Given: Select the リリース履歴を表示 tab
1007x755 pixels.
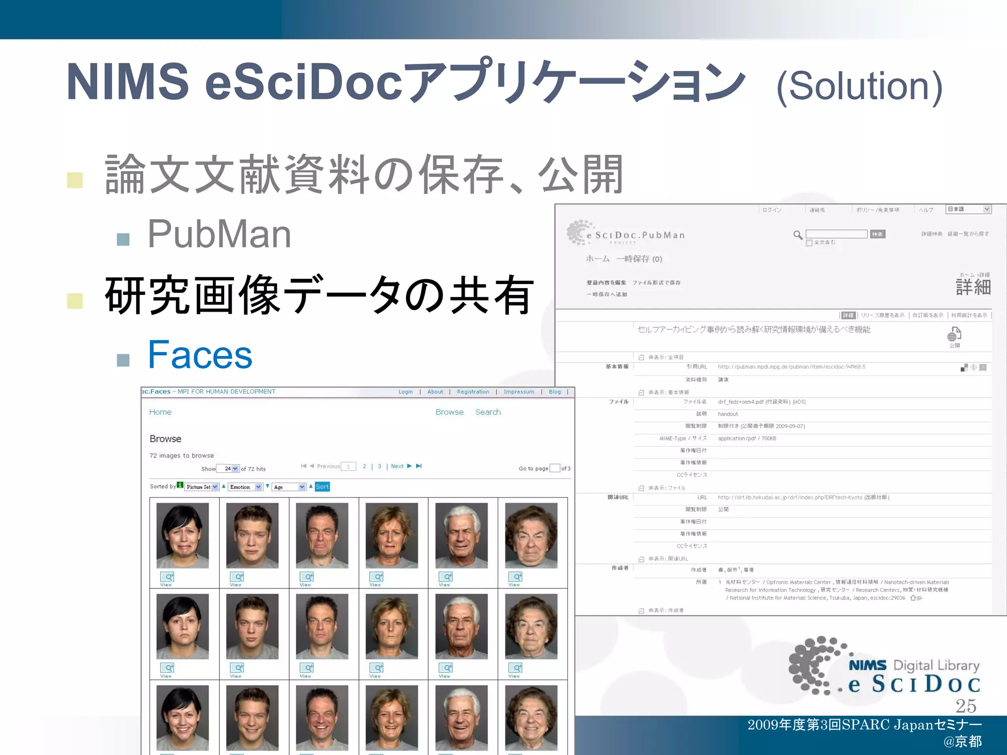Looking at the screenshot, I should click(x=883, y=315).
